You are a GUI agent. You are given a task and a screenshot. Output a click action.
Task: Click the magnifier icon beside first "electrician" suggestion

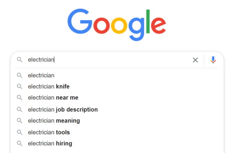click(x=20, y=75)
